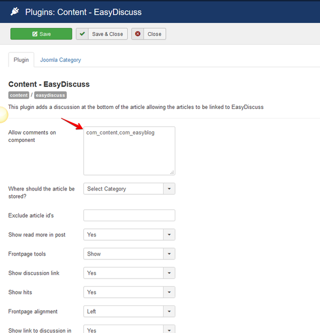This screenshot has width=320, height=333.
Task: Open the Show discussion link dropdown
Action: [129, 273]
